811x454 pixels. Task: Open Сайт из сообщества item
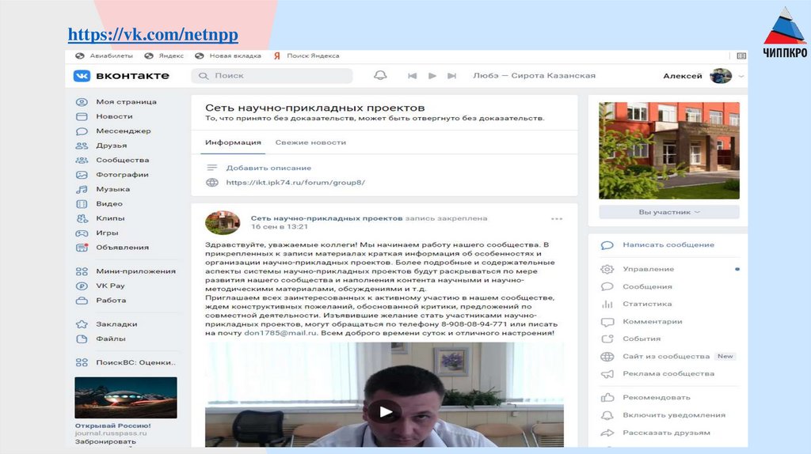pyautogui.click(x=666, y=357)
